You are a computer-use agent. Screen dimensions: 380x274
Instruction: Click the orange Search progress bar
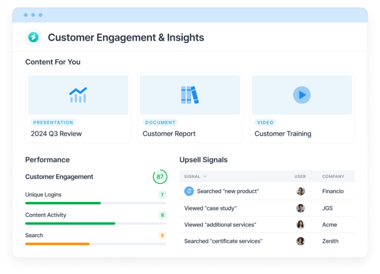pyautogui.click(x=96, y=244)
